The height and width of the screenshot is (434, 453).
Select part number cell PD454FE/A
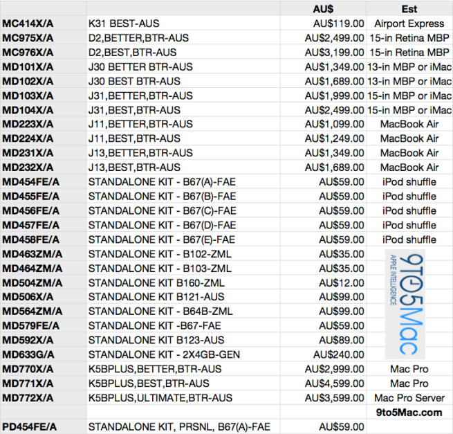[29, 426]
